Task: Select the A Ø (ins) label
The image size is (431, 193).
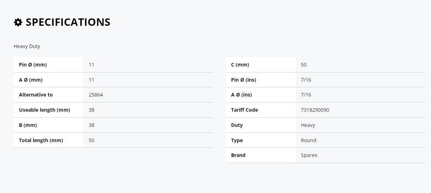Action: pos(241,95)
